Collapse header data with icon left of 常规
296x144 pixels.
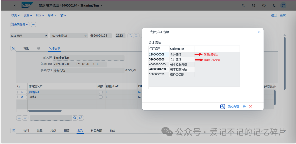point(13,49)
